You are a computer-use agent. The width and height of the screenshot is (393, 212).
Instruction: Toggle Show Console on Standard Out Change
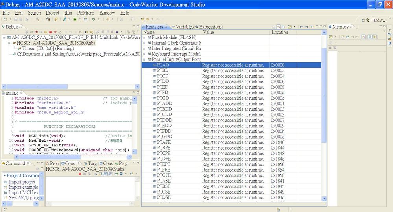(105, 174)
